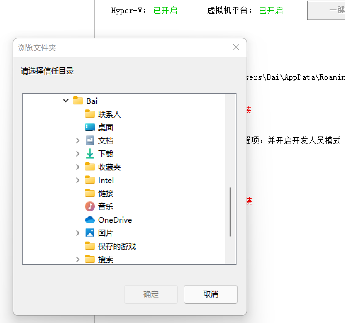The image size is (345, 323).
Task: Select the 桌面 (Desktop) icon
Action: [x=90, y=127]
